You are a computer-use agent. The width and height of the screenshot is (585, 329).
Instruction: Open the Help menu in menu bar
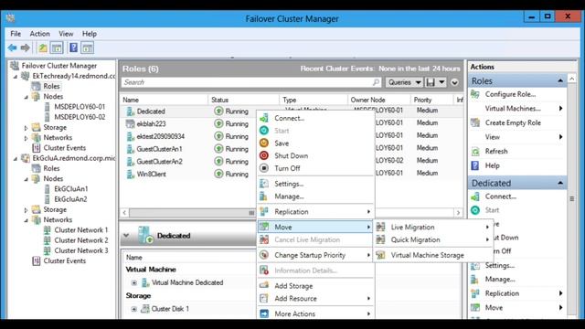click(90, 34)
